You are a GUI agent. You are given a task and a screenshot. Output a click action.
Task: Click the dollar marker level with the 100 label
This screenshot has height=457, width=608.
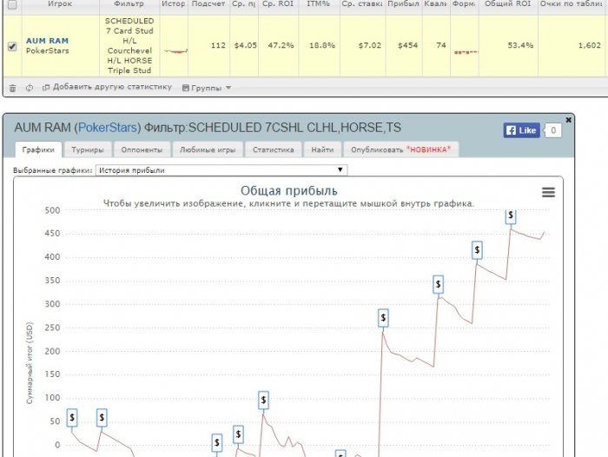pos(263,400)
